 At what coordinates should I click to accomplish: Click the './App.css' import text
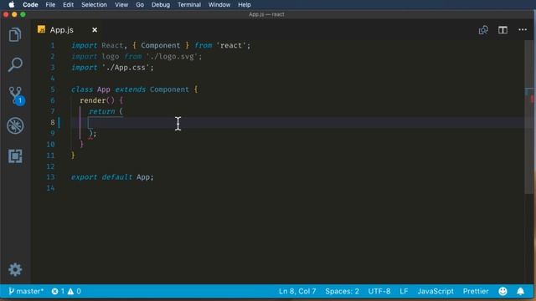[126, 67]
